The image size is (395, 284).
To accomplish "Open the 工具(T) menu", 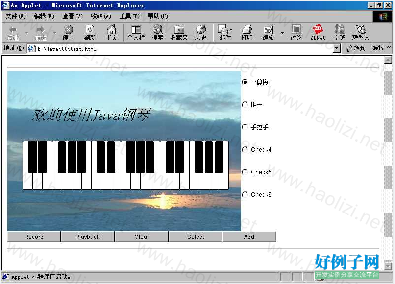I will (x=129, y=16).
